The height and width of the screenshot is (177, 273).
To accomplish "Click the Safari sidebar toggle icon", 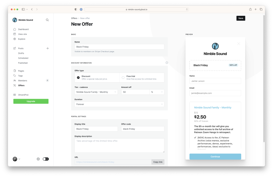I will (x=23, y=9).
